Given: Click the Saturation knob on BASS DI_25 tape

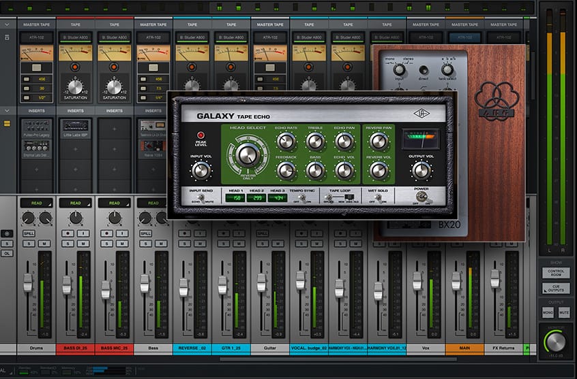Looking at the screenshot, I should (76, 87).
